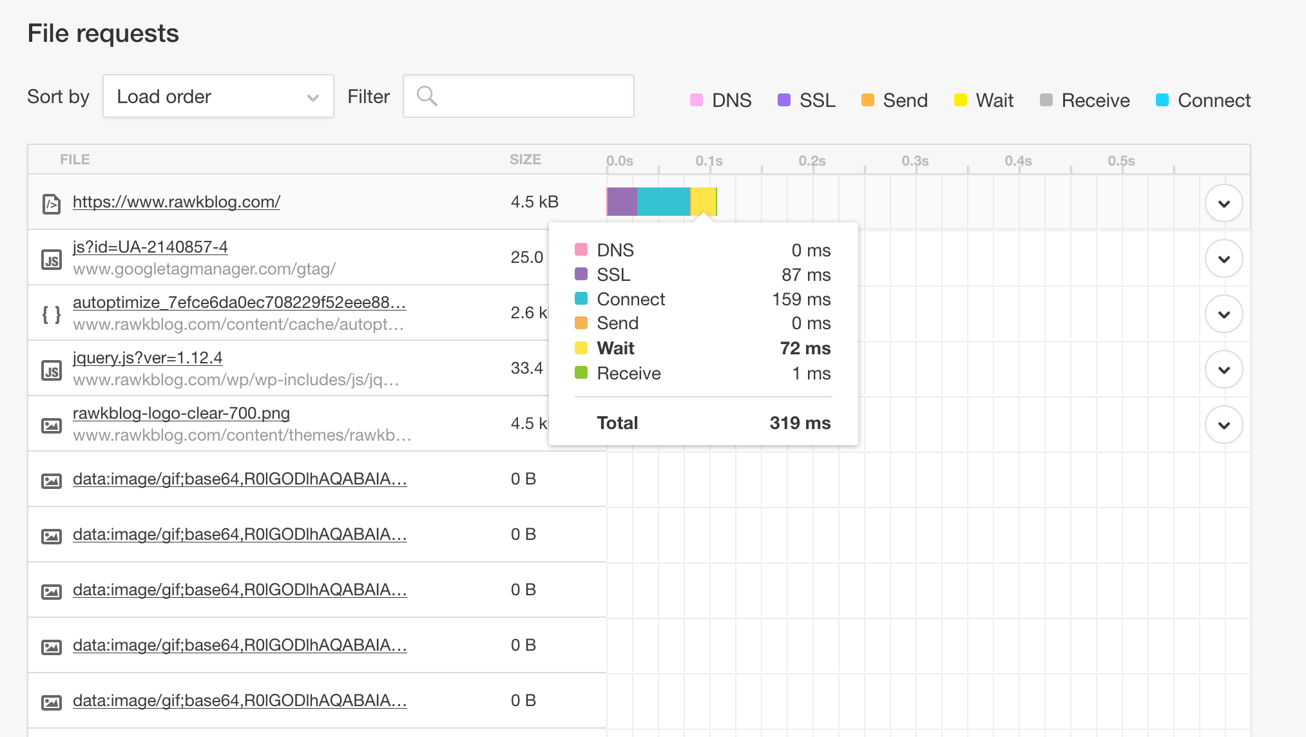
Task: Expand details for the autoptimize CSS request
Action: click(1224, 314)
